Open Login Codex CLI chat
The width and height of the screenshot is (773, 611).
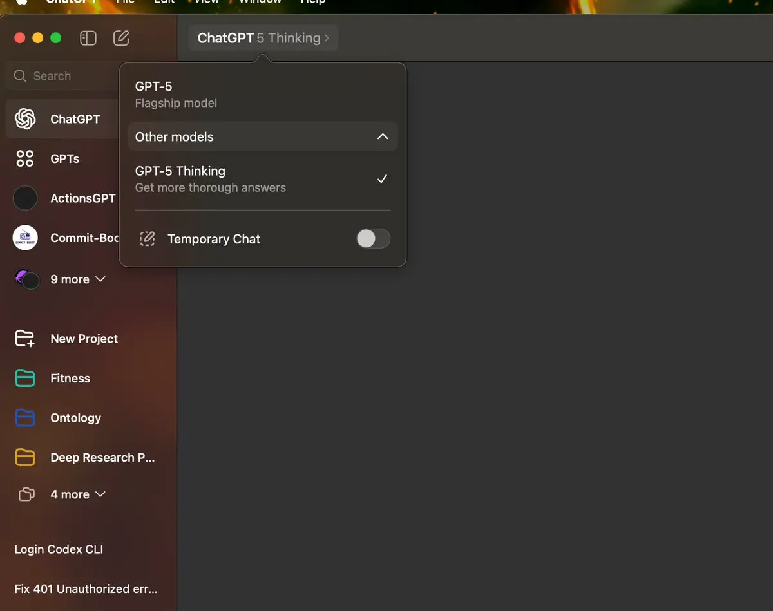click(59, 549)
